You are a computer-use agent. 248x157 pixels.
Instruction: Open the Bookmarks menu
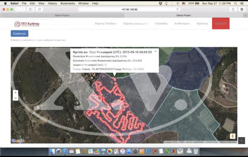[68, 3]
